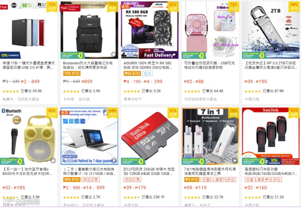Click the play icon on Bluetooth speaker image
The image size is (301, 208).
(53, 161)
